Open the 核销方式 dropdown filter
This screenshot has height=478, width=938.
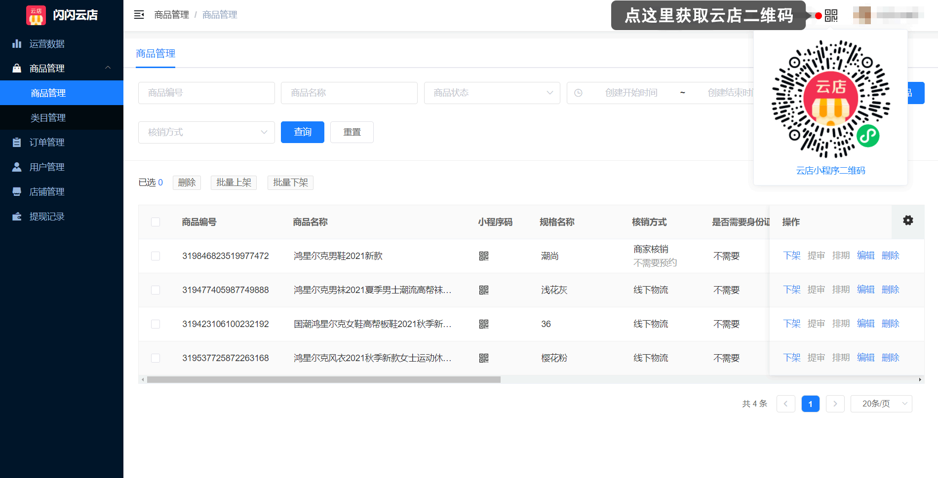coord(206,132)
